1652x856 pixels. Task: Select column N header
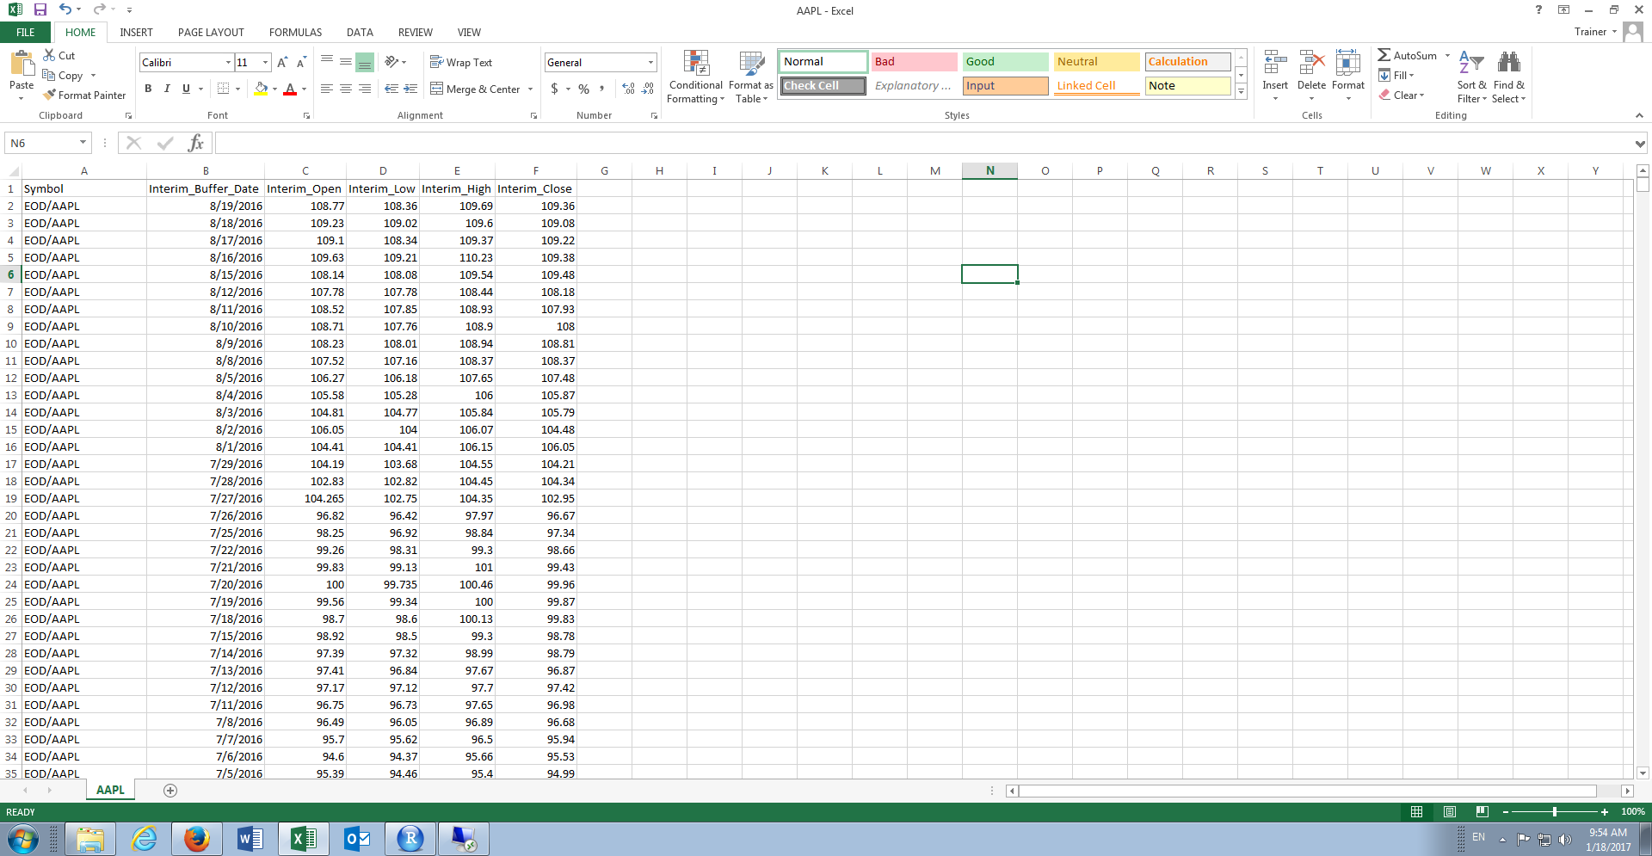point(989,171)
